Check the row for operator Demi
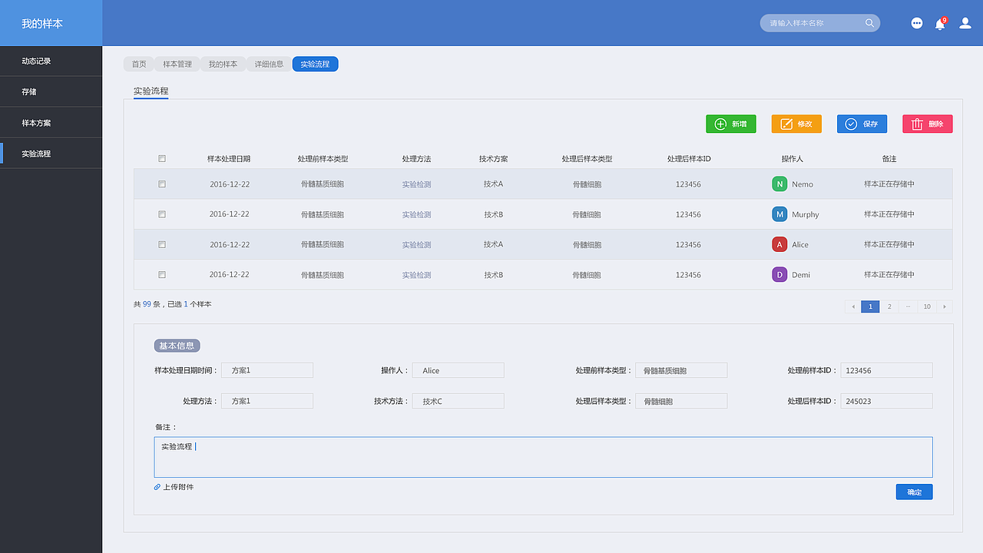983x553 pixels. pos(162,274)
